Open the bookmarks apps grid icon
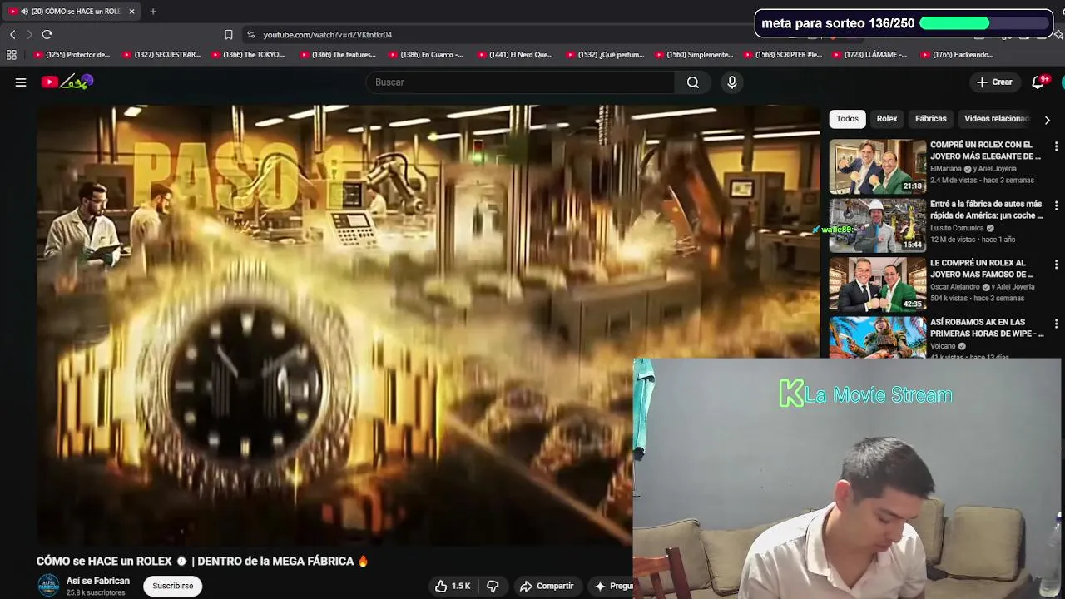The image size is (1065, 599). point(12,55)
